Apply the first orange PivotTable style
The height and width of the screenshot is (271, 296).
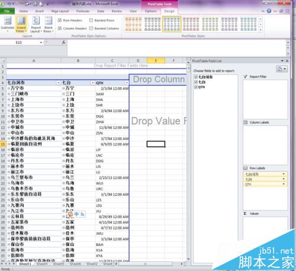point(133,24)
